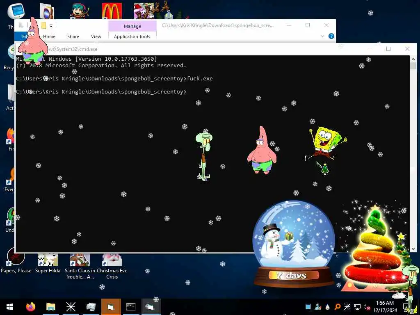Click the folder icon in Explorer title bar

(x=43, y=25)
